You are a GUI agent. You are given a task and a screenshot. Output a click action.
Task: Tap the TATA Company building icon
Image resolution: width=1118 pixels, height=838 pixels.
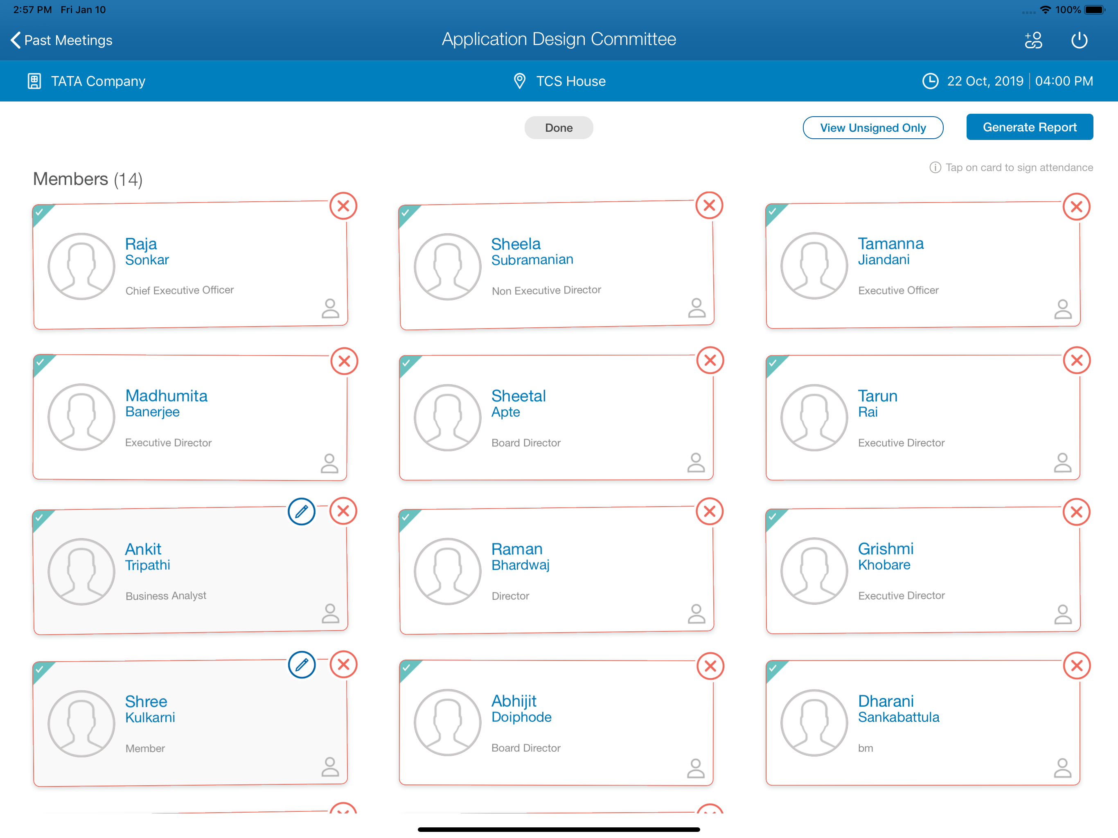[x=34, y=81]
